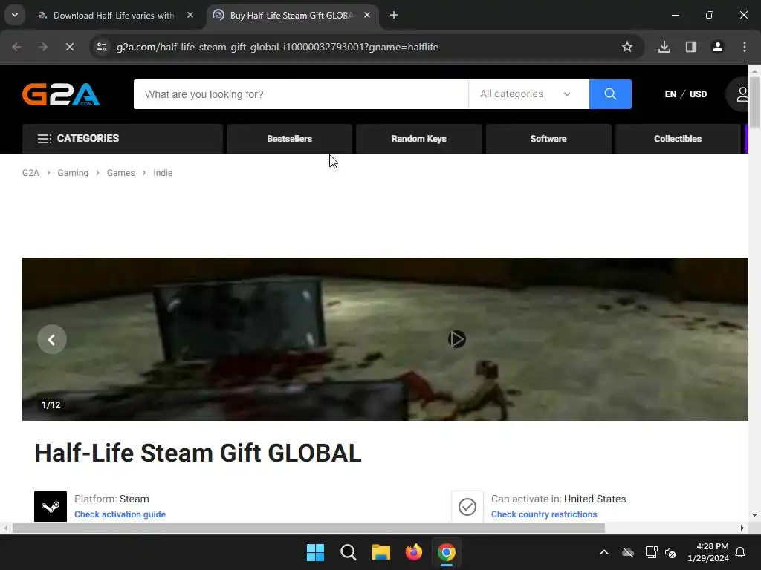
Task: Click the hamburger icon beside CATEGORIES
Action: 44,139
